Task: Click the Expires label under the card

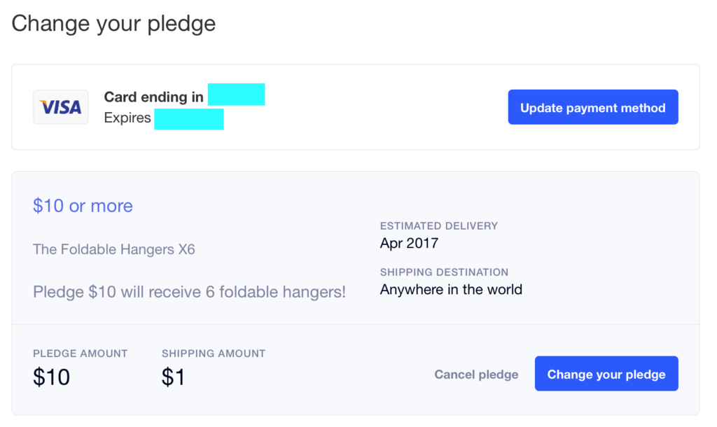Action: (127, 118)
